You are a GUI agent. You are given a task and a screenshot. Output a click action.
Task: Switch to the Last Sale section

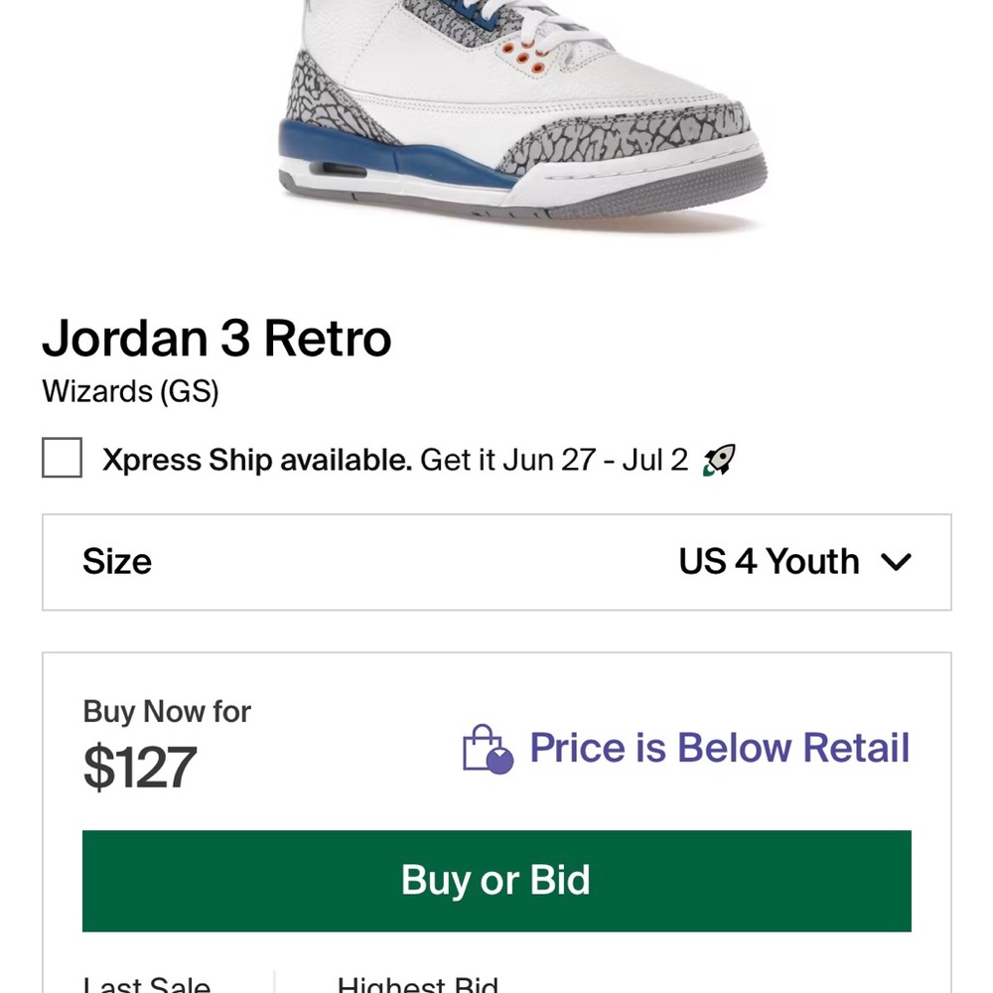145,983
